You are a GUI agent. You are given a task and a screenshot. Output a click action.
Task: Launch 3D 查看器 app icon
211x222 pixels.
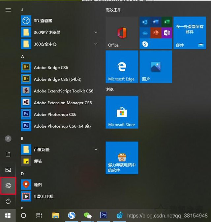[26, 21]
